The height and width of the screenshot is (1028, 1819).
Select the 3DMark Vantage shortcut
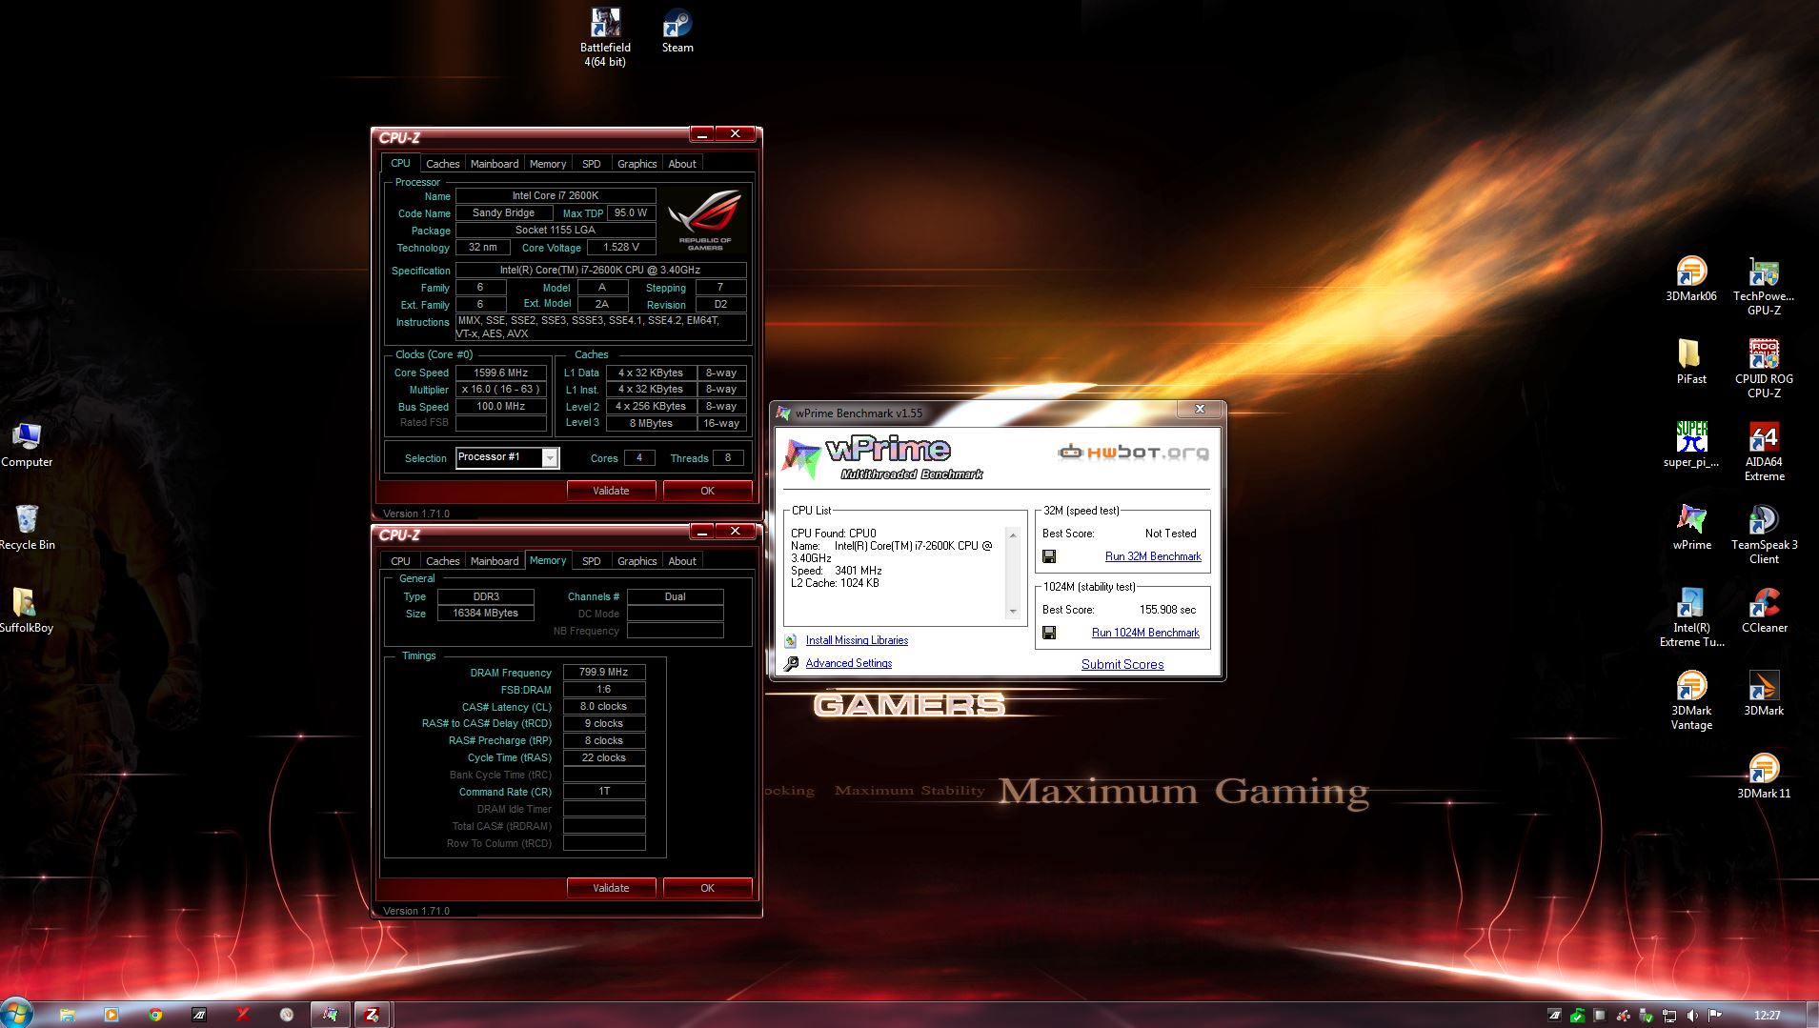1691,700
